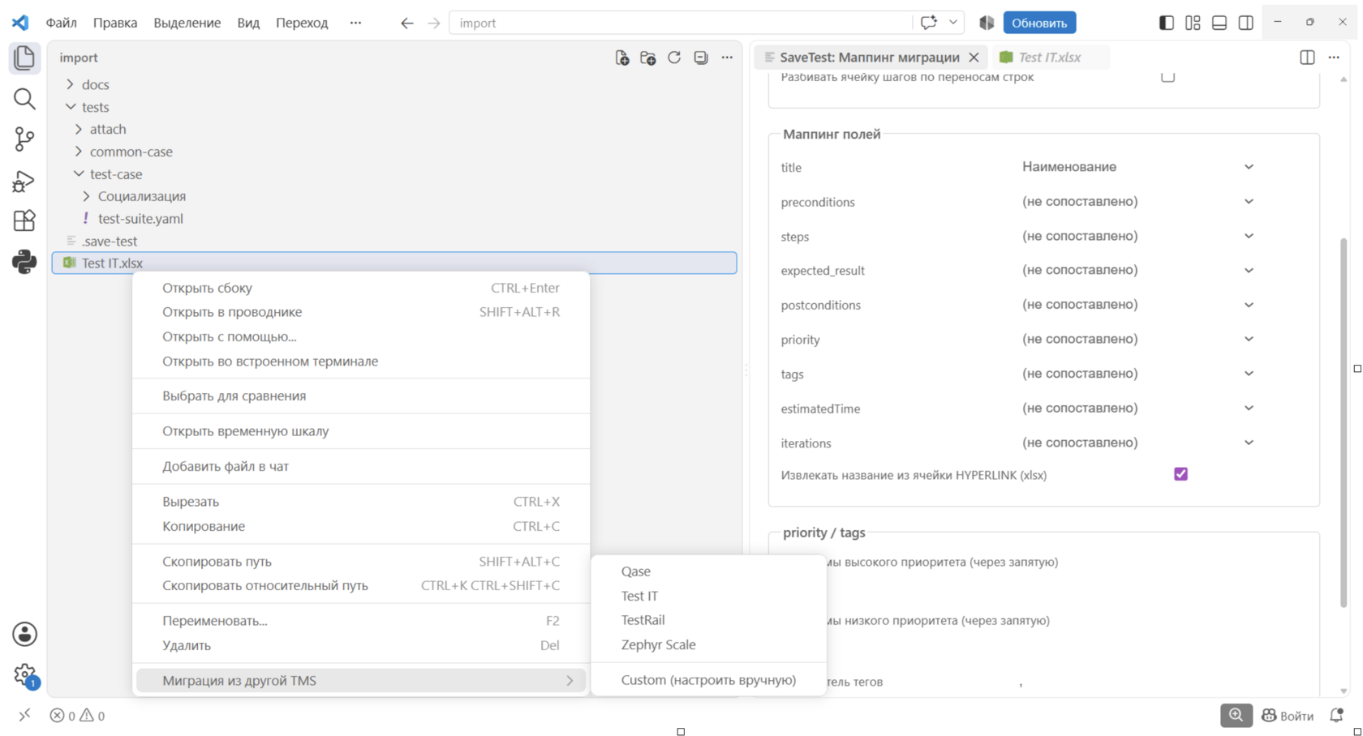The height and width of the screenshot is (736, 1363).
Task: Open the steps mapping dropdown
Action: coord(1137,236)
